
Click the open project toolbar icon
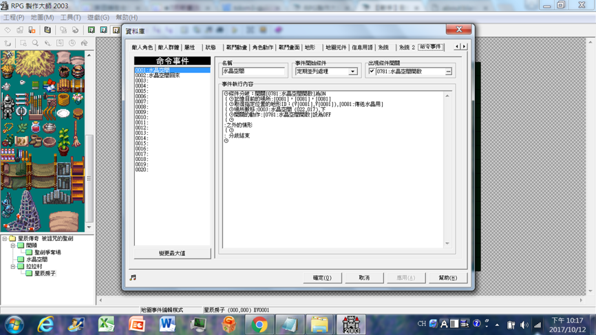(20, 30)
